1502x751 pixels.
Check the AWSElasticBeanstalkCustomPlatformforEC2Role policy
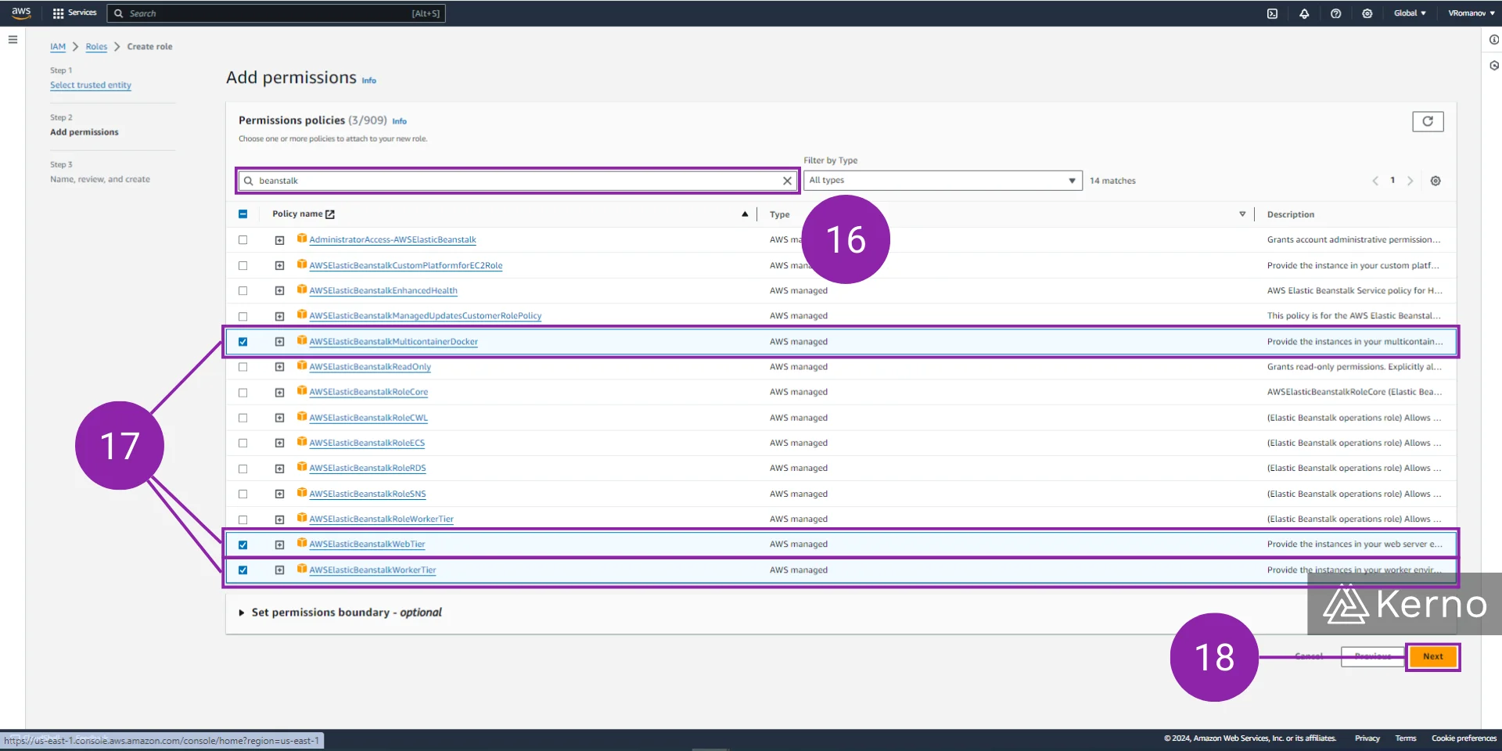243,266
